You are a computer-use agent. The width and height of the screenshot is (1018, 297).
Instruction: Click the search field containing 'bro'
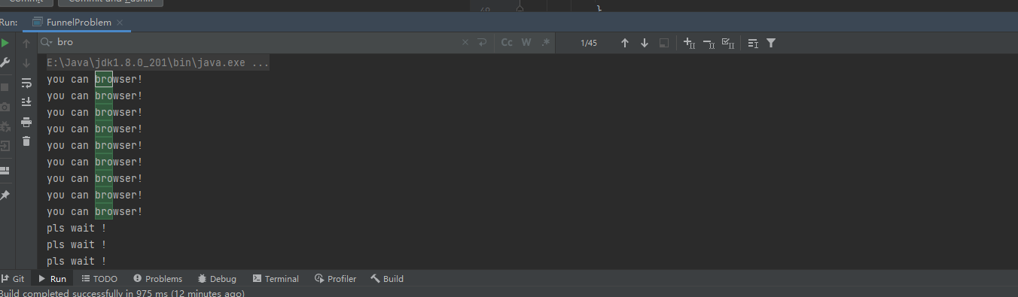(x=256, y=43)
